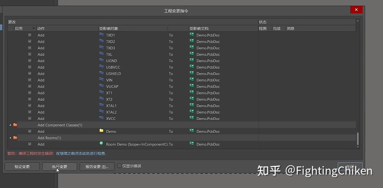
Task: Click the 执行变更 button
Action: click(59, 166)
